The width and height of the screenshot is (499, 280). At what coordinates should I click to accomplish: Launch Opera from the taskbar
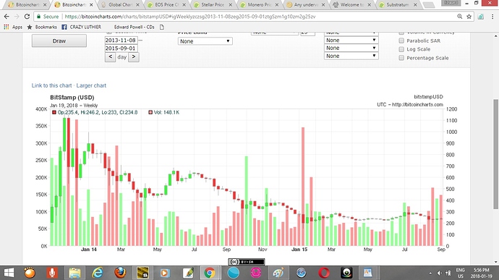point(324,273)
